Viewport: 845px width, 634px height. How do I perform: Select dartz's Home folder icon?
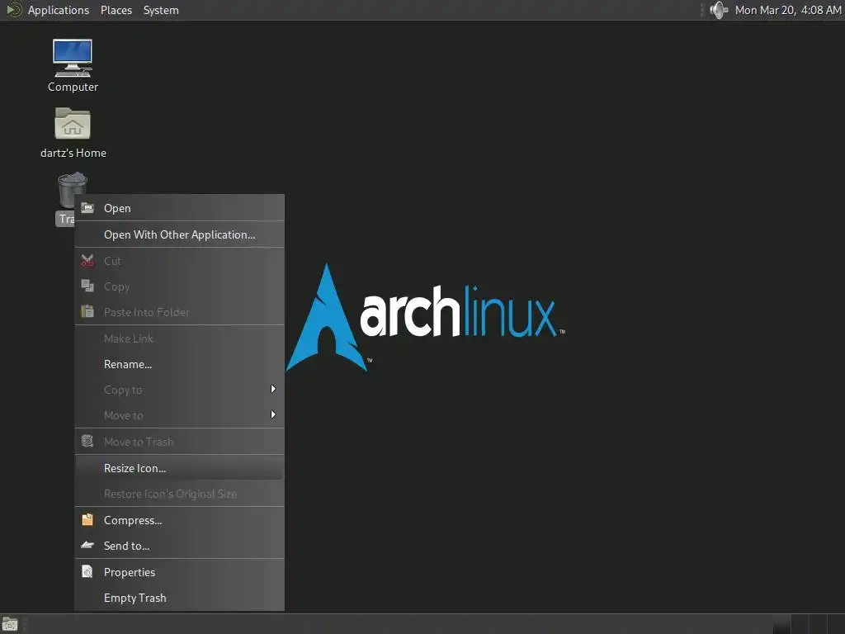pyautogui.click(x=73, y=124)
